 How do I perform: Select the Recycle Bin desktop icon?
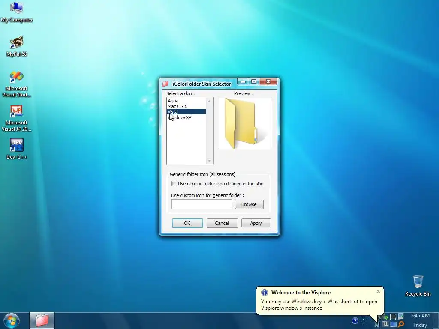point(418,286)
